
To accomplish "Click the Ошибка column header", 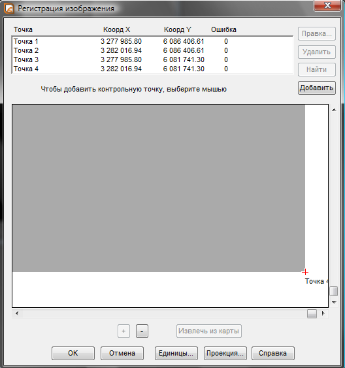I will 223,30.
